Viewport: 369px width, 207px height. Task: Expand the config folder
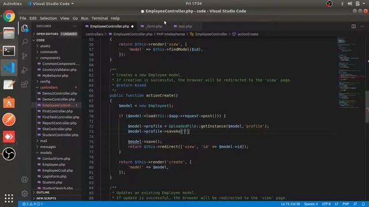57,82
